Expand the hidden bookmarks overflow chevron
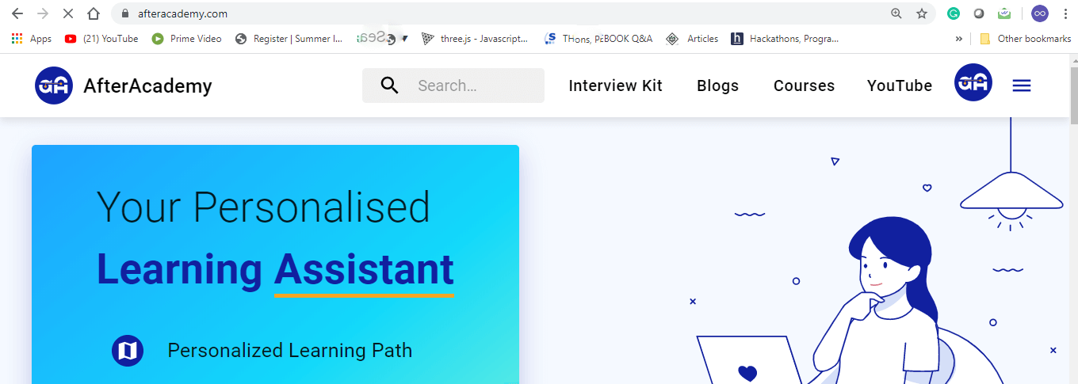This screenshot has height=384, width=1078. tap(959, 39)
